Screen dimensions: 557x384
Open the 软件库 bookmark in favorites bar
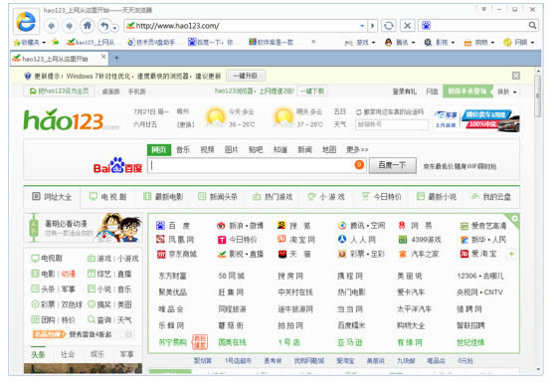click(x=271, y=42)
